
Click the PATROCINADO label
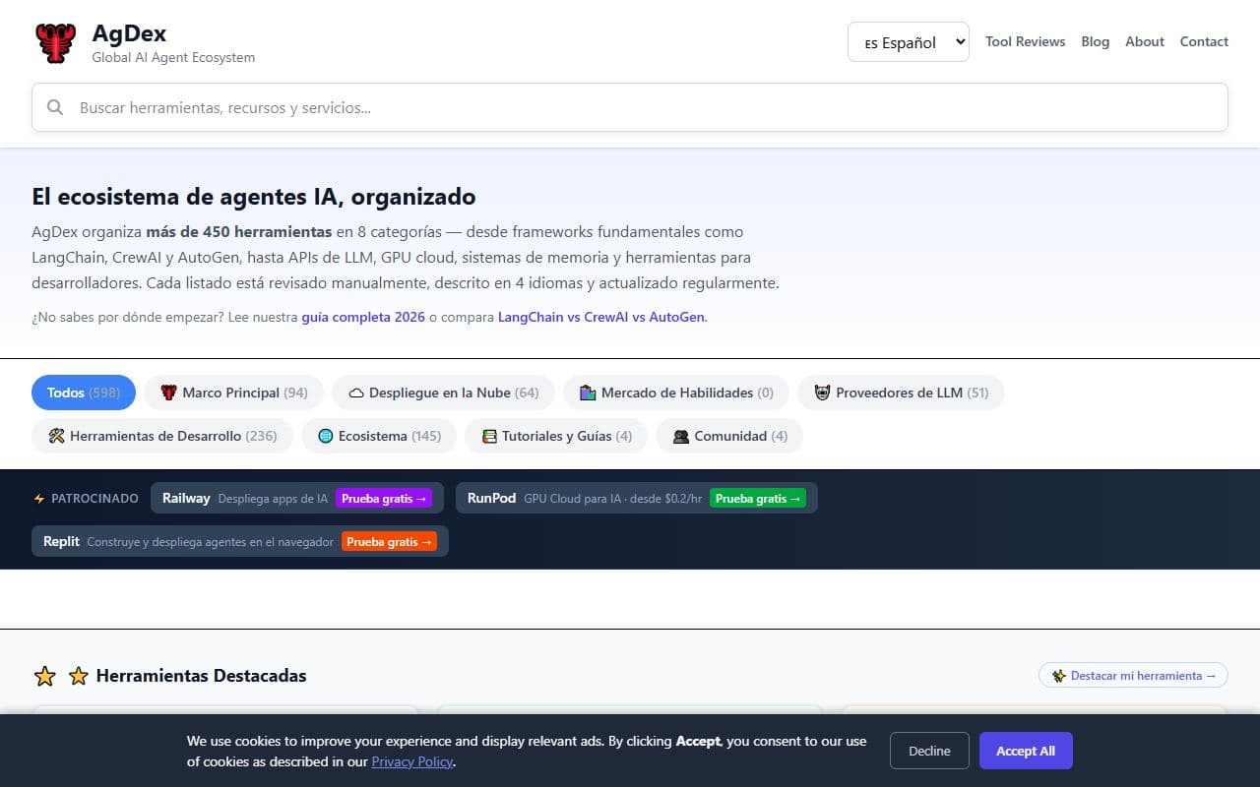[x=94, y=499]
